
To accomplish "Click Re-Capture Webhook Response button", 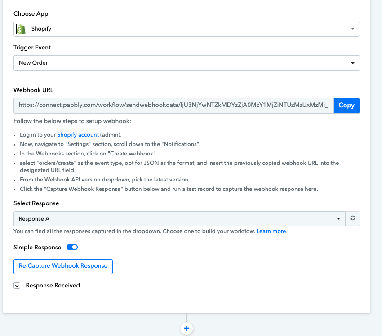I will [x=63, y=266].
